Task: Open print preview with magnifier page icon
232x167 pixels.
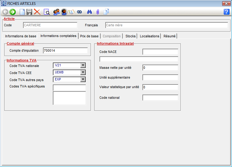Action: [x=47, y=12]
